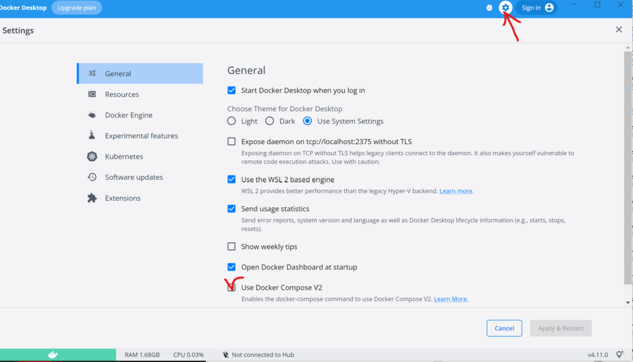Click the General sliders icon in sidebar
The height and width of the screenshot is (362, 633).
[92, 74]
